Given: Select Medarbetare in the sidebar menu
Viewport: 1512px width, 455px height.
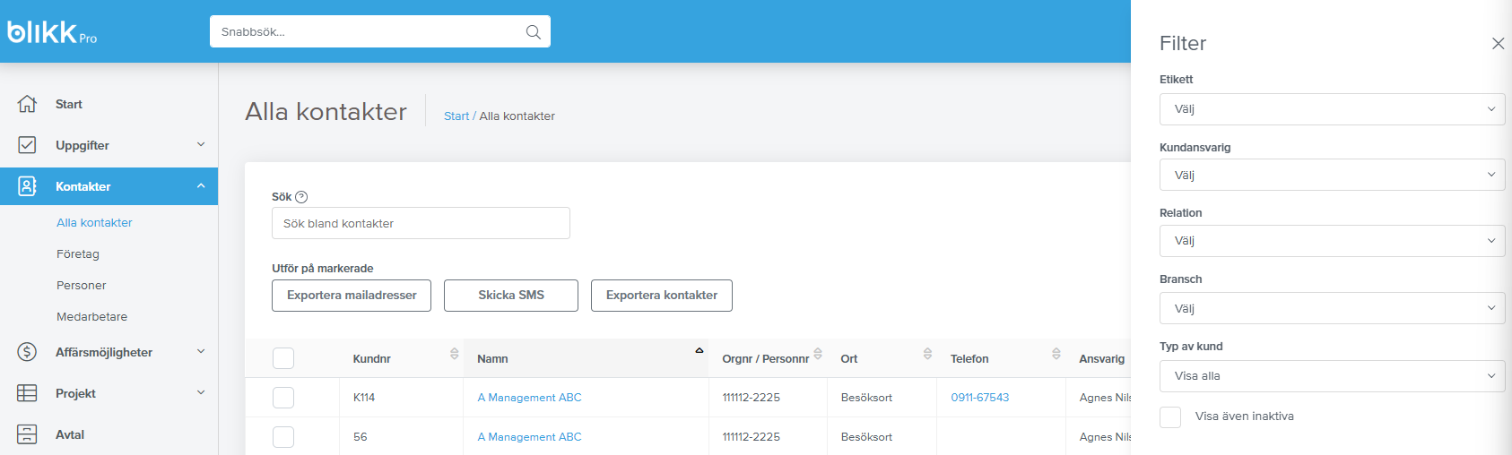Looking at the screenshot, I should tap(91, 317).
